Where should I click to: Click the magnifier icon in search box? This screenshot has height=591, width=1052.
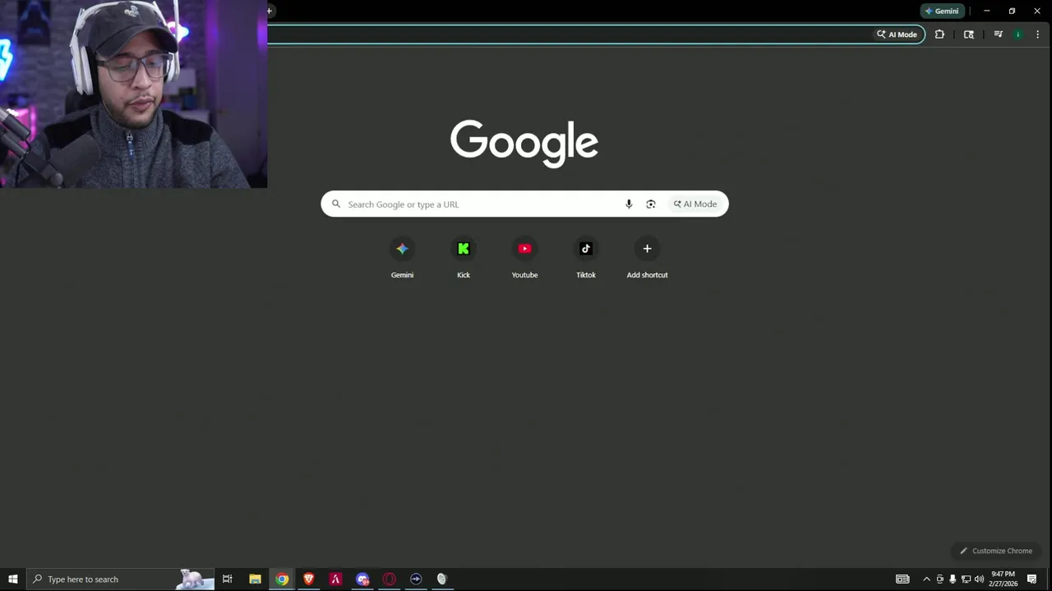(x=335, y=204)
